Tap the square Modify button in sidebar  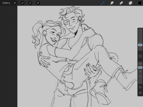(x=140, y=56)
